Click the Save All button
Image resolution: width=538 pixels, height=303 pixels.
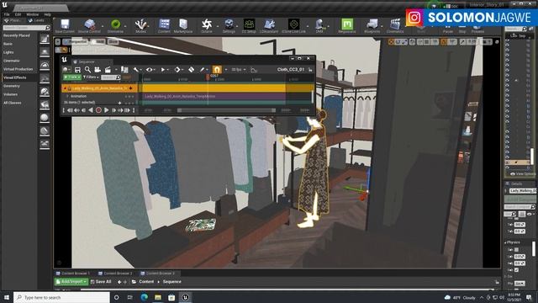(101, 282)
